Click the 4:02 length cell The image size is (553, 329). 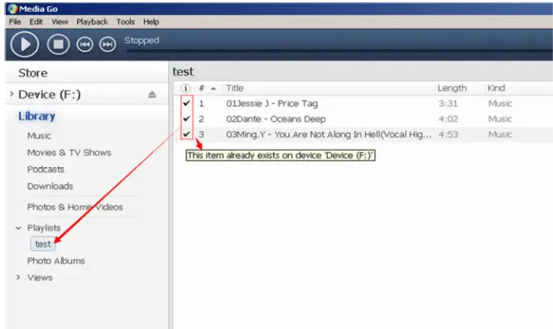448,119
